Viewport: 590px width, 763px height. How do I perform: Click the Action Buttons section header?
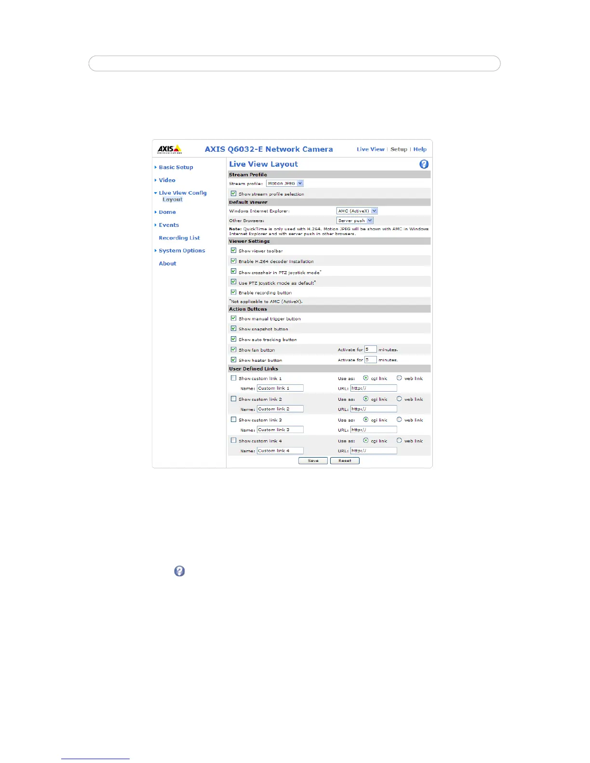329,309
